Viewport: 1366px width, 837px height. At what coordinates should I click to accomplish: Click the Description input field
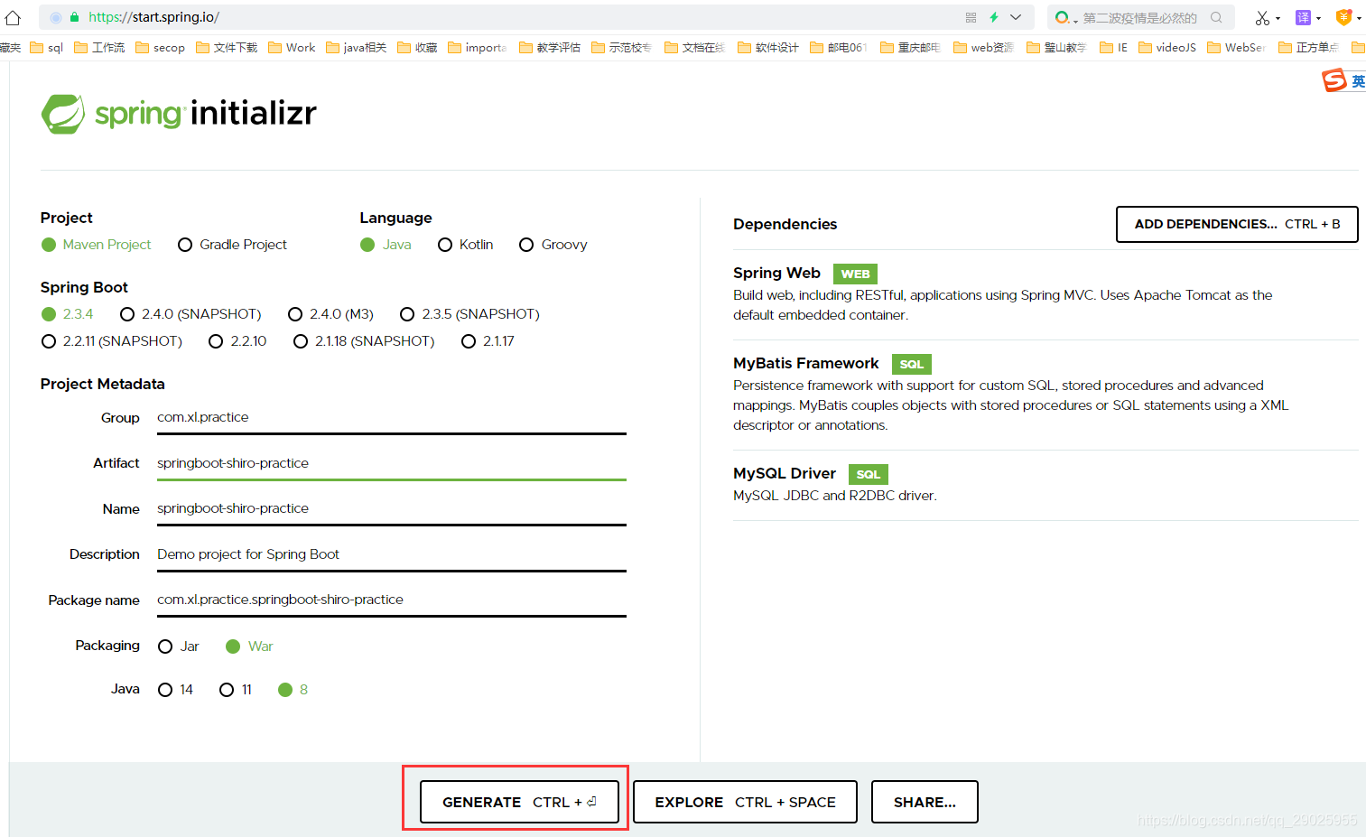[x=392, y=555]
